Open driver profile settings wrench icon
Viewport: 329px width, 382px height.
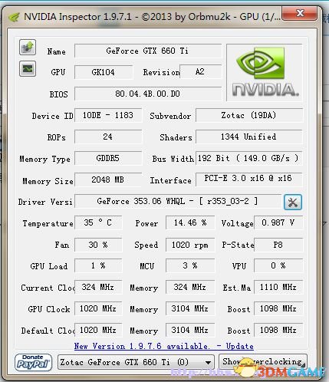293,203
